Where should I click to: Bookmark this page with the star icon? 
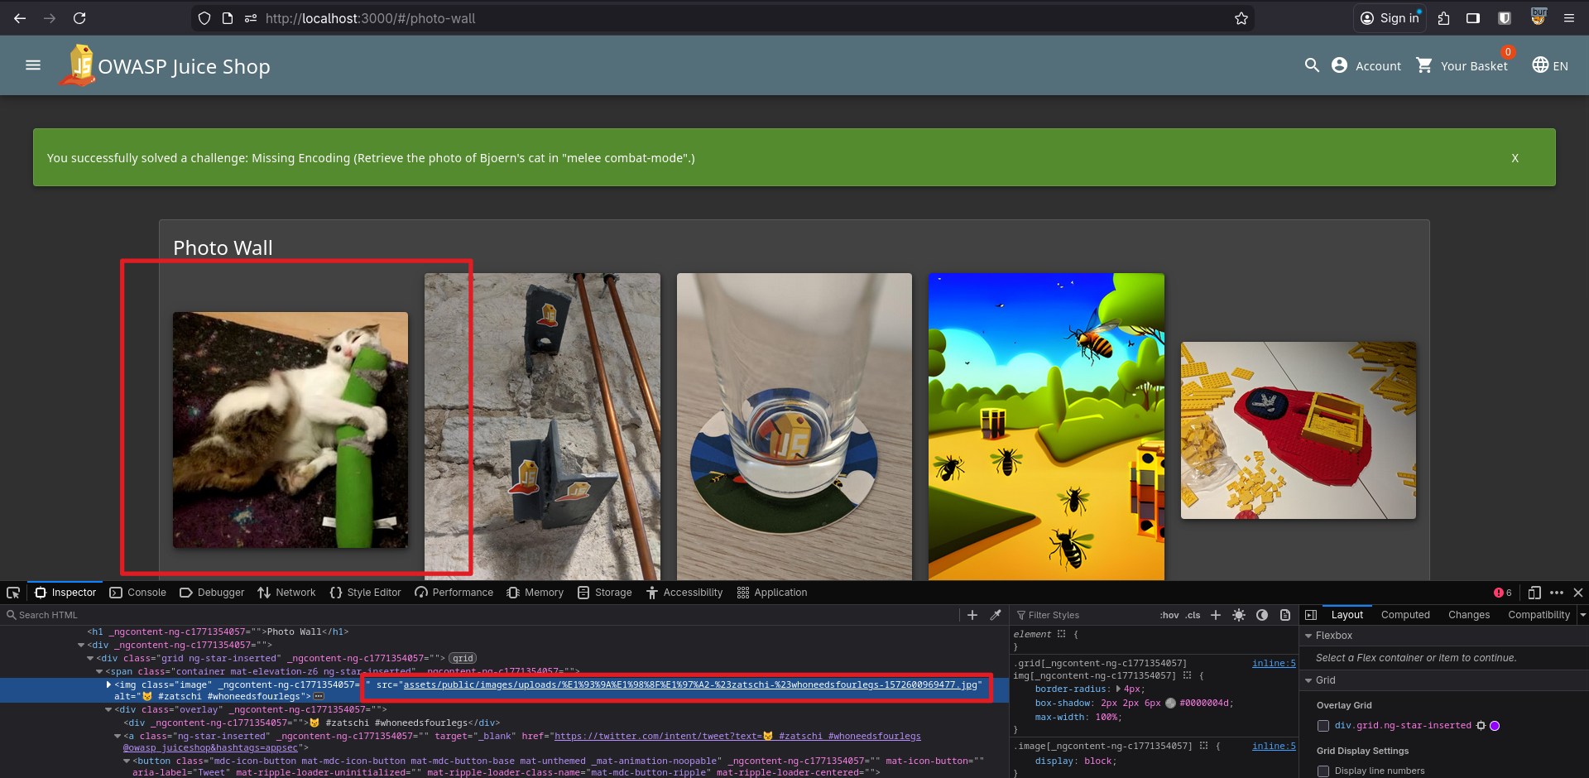[1241, 18]
